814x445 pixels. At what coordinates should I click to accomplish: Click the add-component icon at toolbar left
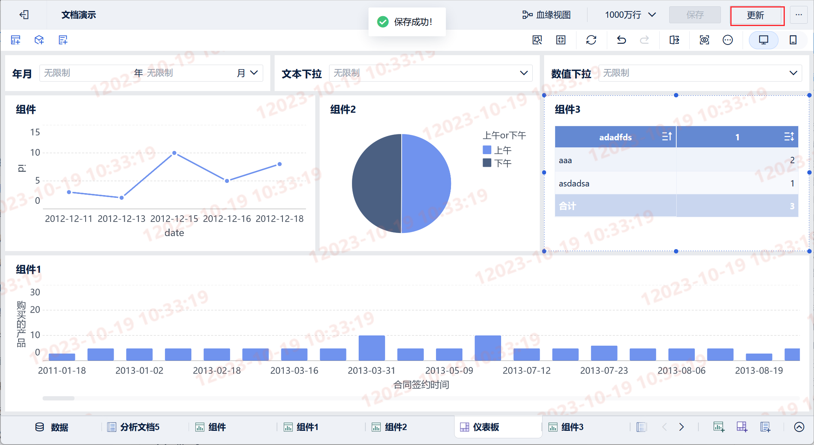point(16,40)
